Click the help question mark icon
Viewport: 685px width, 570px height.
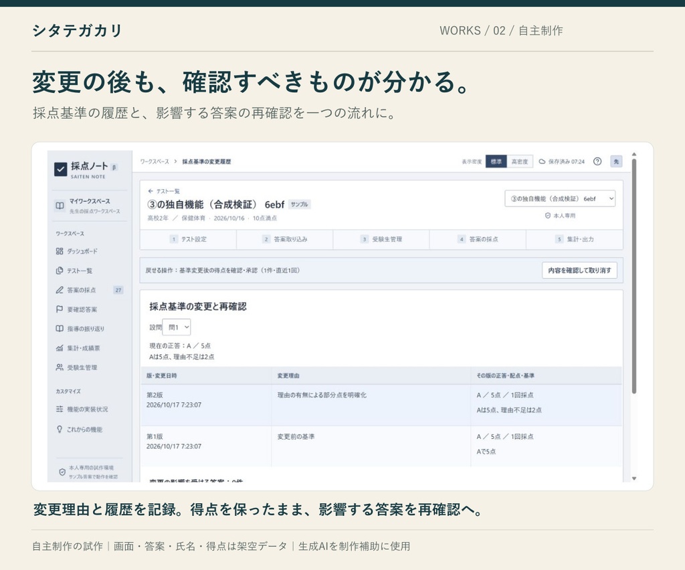597,162
